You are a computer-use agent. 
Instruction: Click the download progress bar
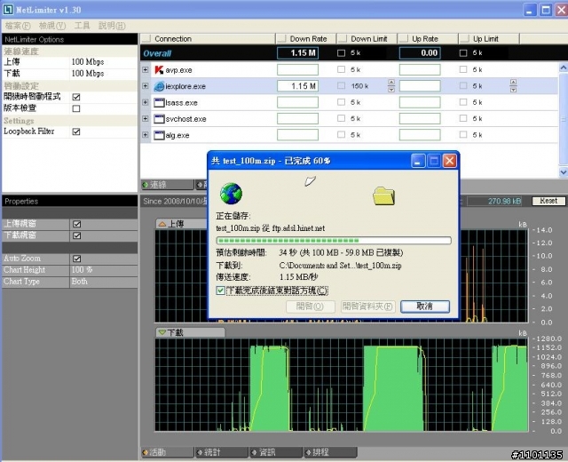(x=334, y=241)
